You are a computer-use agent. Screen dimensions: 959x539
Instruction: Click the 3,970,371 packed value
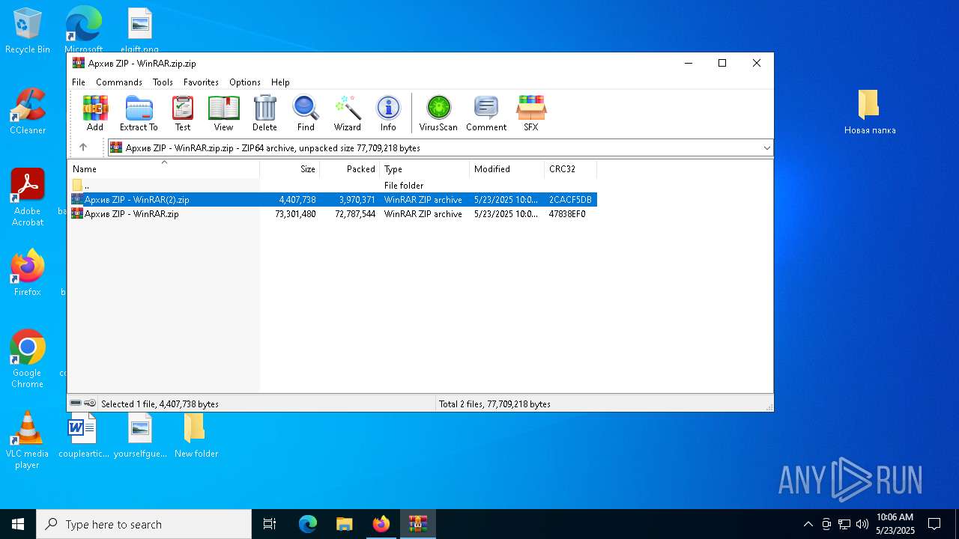coord(357,200)
